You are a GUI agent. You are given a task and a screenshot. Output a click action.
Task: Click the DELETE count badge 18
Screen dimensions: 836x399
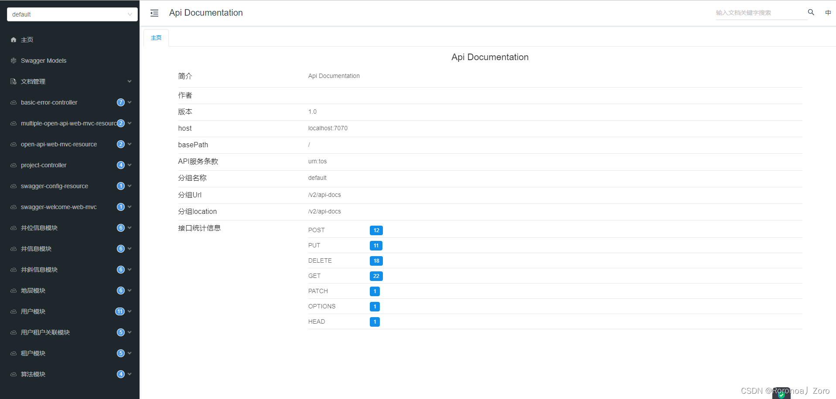coord(376,261)
